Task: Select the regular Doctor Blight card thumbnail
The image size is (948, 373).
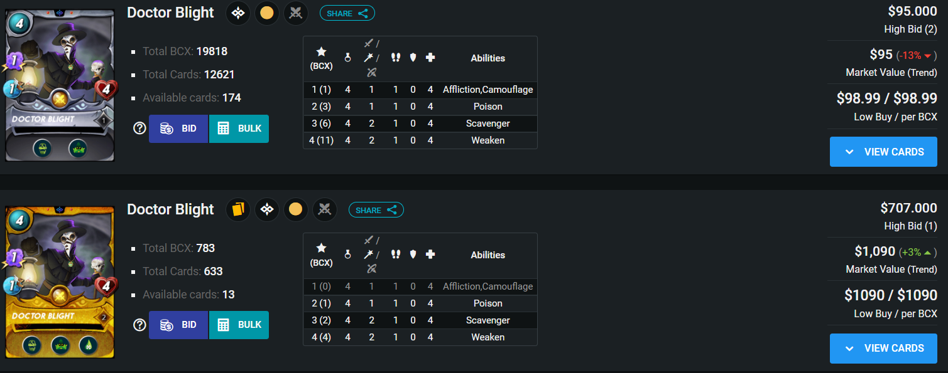Action: [x=60, y=85]
